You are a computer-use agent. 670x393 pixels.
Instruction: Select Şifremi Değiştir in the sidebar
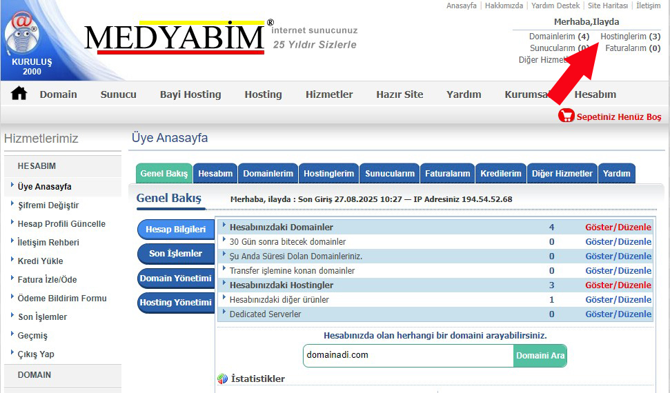click(x=48, y=205)
